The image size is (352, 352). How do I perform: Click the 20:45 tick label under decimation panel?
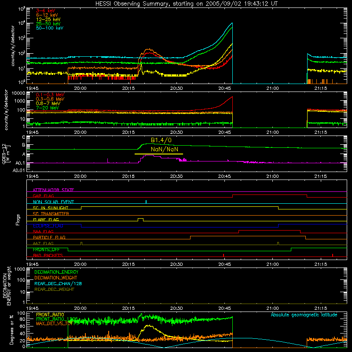pyautogui.click(x=224, y=308)
